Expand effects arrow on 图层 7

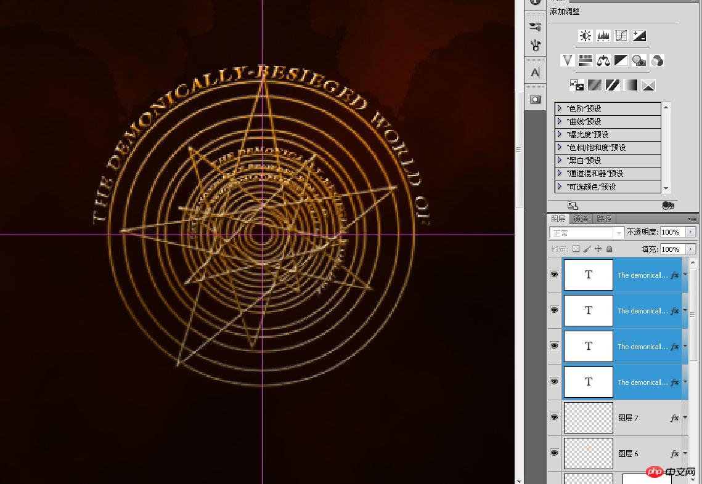point(685,418)
